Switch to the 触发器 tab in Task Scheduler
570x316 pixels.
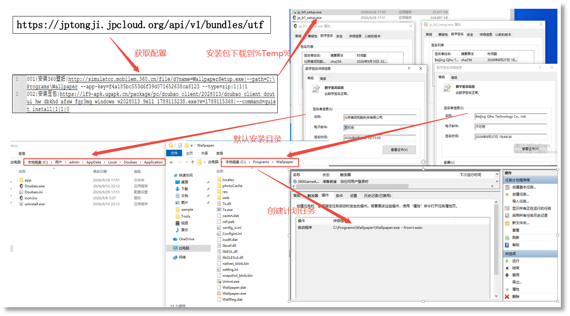coord(313,196)
